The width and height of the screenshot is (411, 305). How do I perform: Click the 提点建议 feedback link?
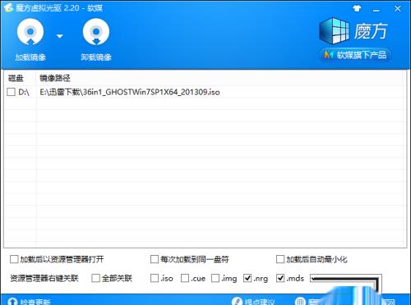[x=259, y=302]
